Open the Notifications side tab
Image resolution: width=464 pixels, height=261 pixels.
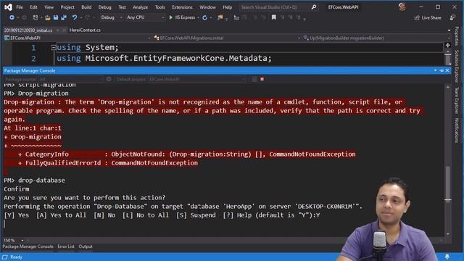(x=457, y=130)
